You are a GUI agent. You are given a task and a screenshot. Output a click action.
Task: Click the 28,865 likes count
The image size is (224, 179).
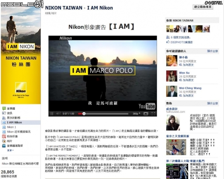[x=8, y=172]
